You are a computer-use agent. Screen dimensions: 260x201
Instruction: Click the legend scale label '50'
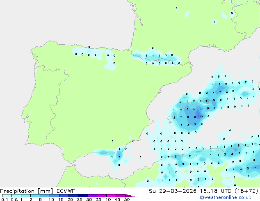[x=127, y=199]
